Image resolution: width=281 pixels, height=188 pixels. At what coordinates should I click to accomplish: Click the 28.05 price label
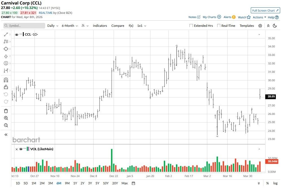click(x=271, y=97)
